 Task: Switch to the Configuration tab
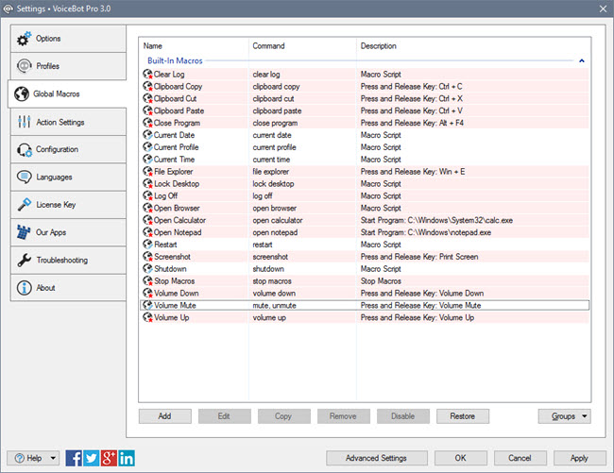tap(68, 149)
